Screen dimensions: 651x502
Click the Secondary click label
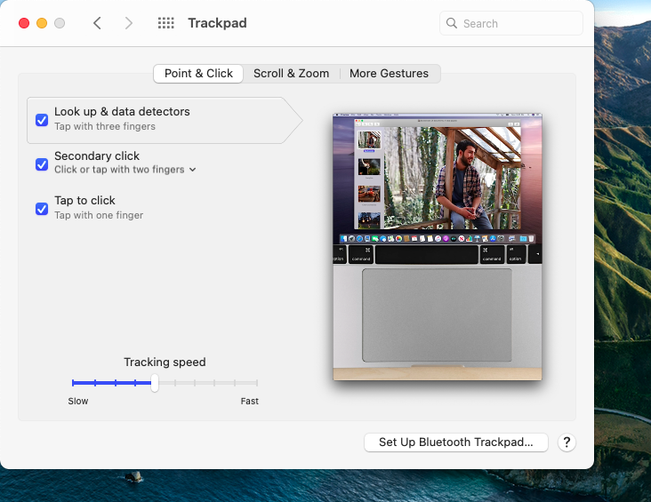(x=97, y=156)
